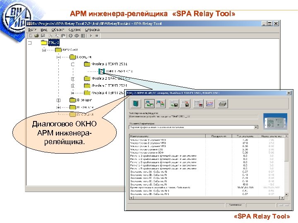
Task: Click the ТЭМП device photo thumbnail
Action: [275, 122]
